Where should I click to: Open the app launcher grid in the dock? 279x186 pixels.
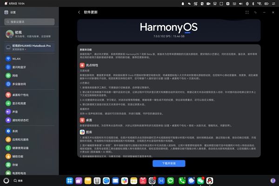coord(70,181)
